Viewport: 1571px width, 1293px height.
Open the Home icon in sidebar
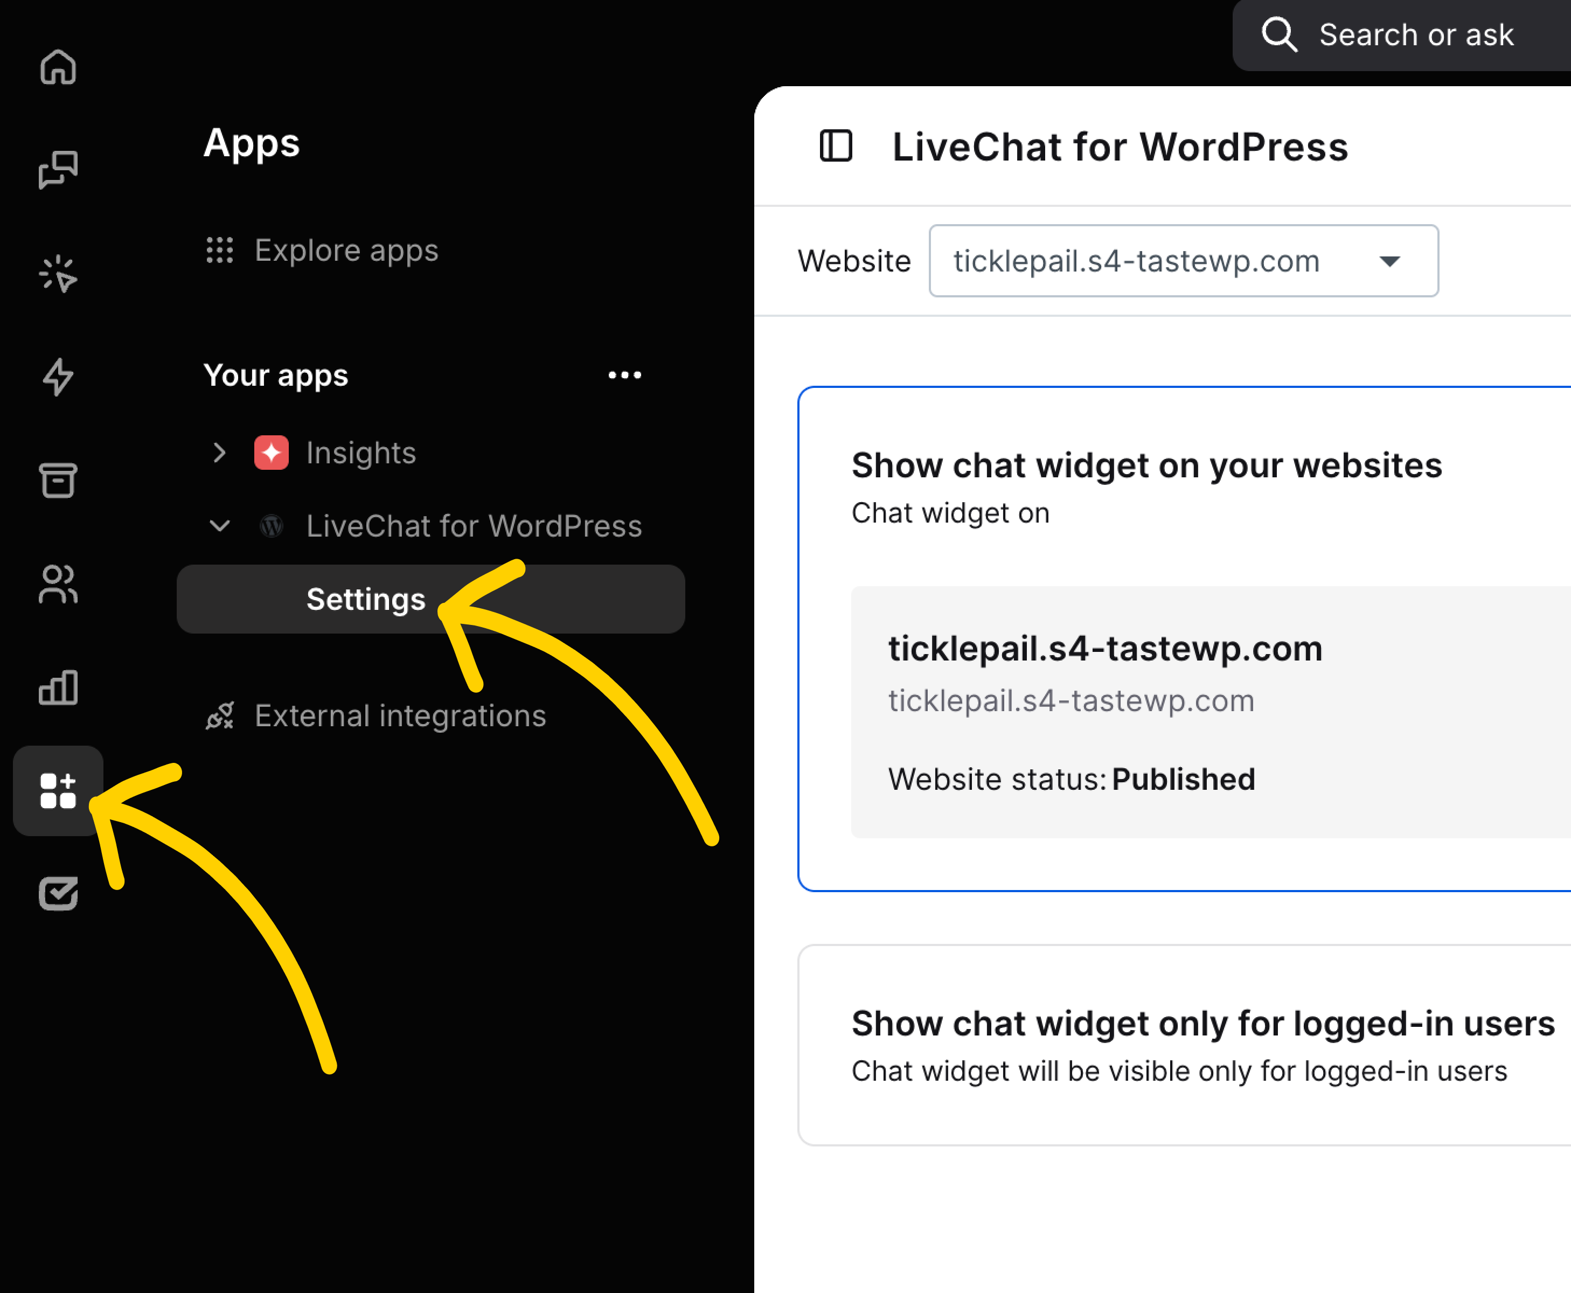pos(58,67)
